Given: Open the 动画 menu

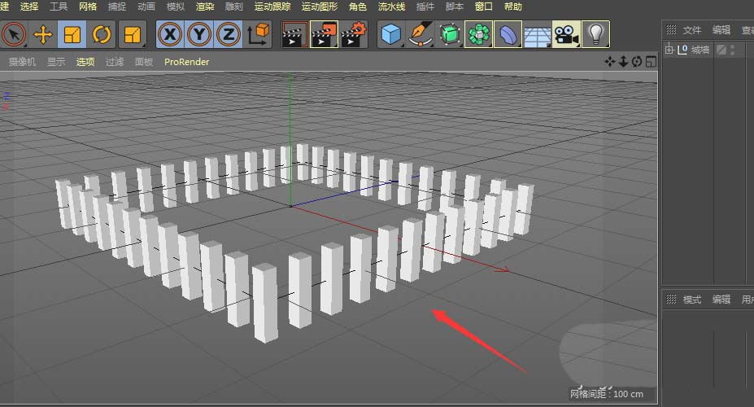Looking at the screenshot, I should [146, 7].
